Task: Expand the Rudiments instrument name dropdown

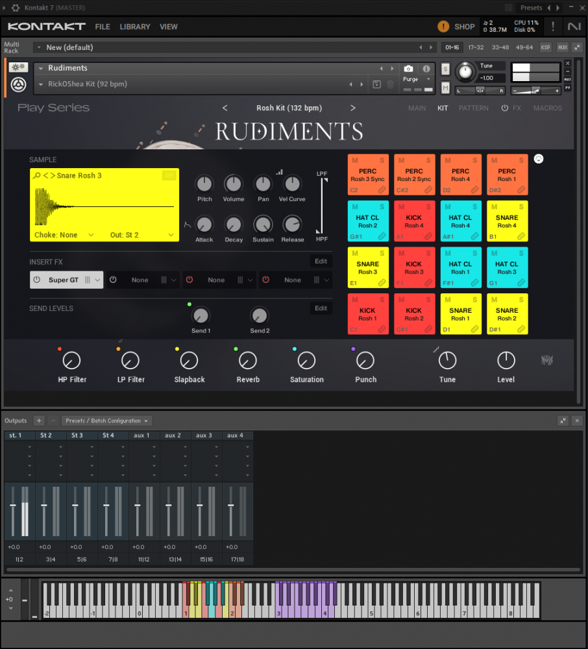Action: (41, 68)
